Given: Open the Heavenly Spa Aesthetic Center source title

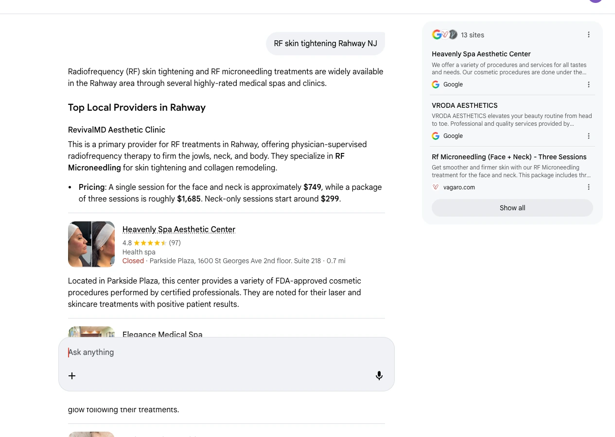Looking at the screenshot, I should click(481, 54).
